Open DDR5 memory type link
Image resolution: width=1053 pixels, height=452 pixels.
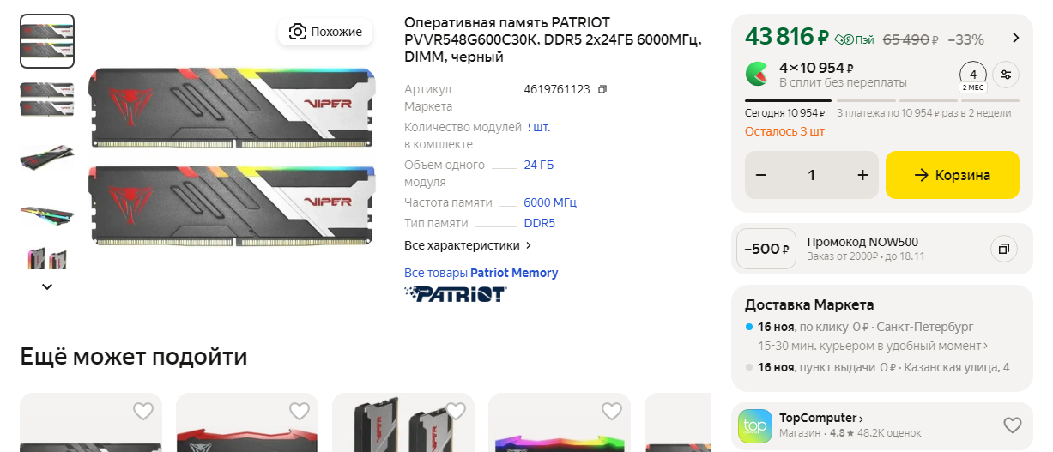point(540,223)
